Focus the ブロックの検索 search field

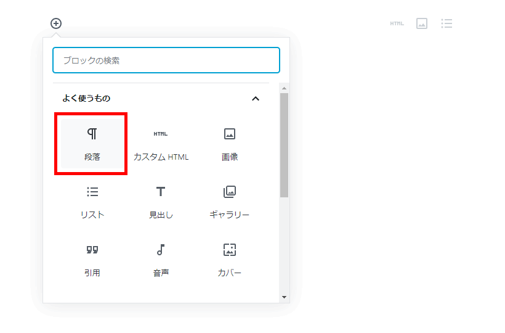(x=166, y=60)
